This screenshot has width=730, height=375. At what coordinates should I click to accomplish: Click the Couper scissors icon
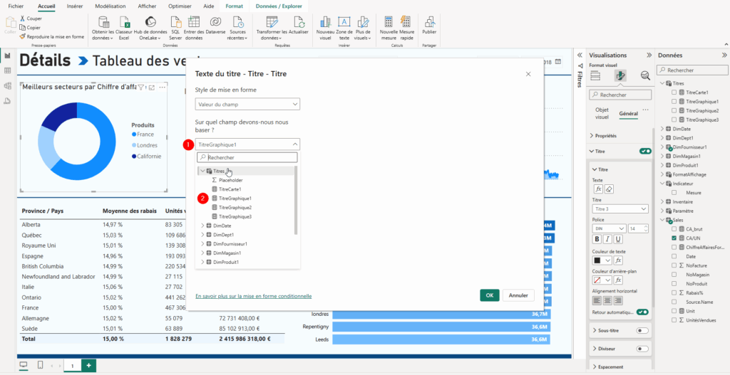click(22, 19)
